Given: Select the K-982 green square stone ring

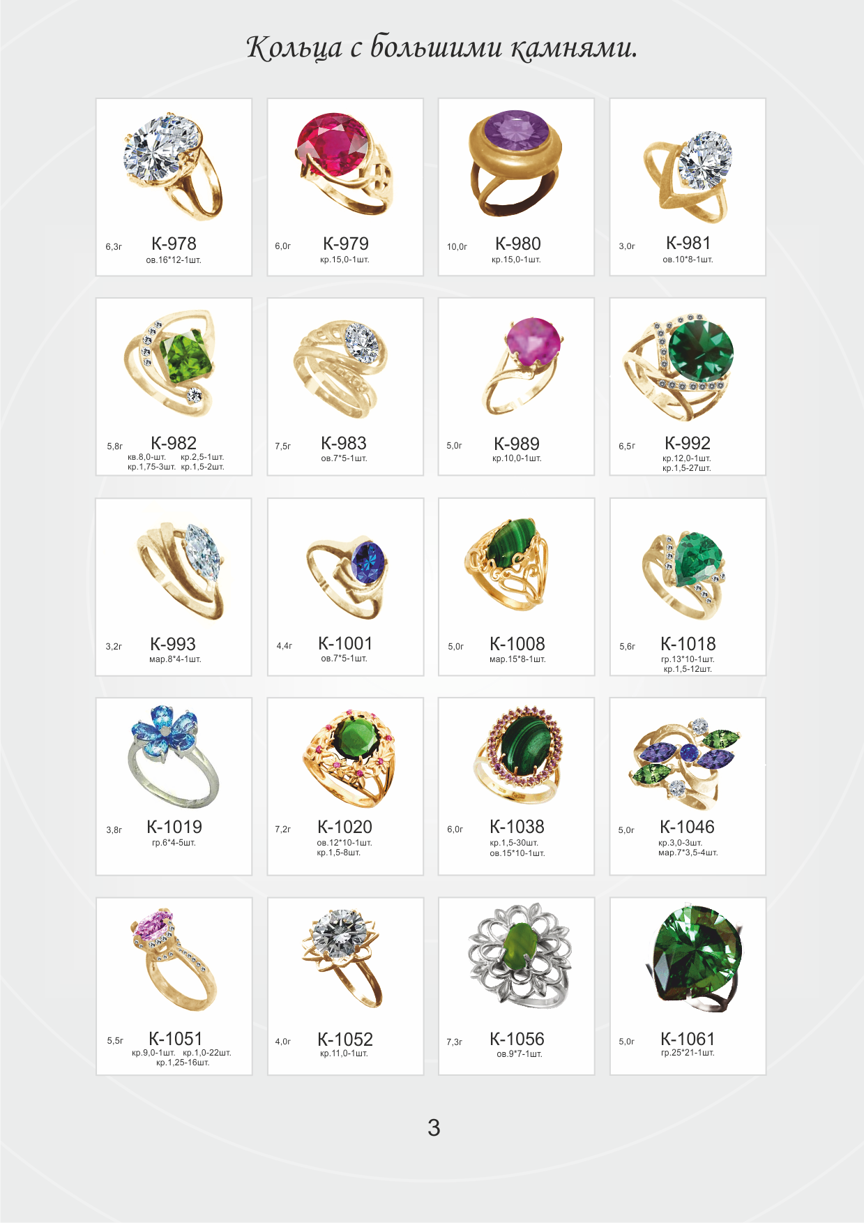Looking at the screenshot, I should [x=172, y=362].
